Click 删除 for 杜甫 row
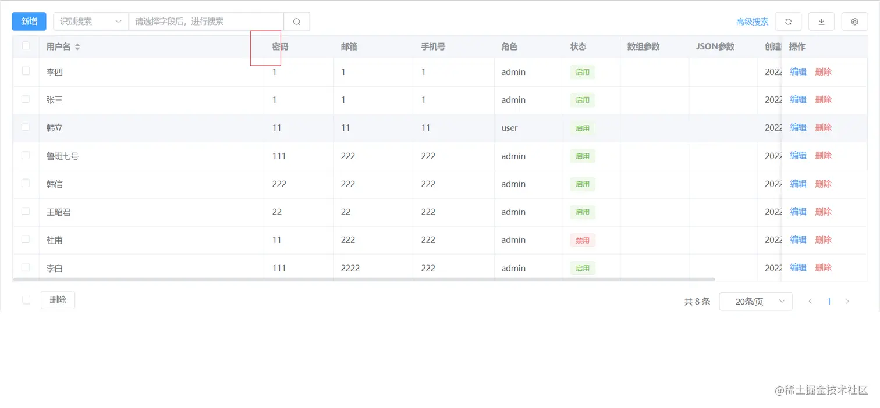The image size is (880, 408). click(x=823, y=239)
